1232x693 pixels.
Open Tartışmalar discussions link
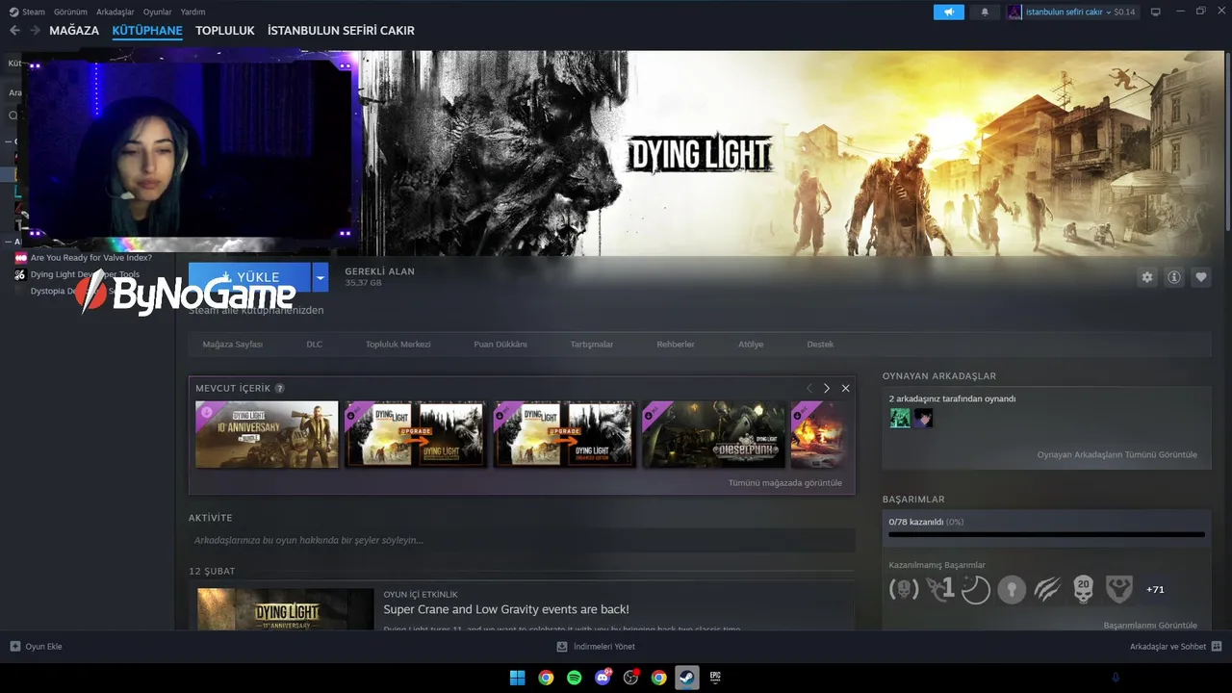pos(592,345)
